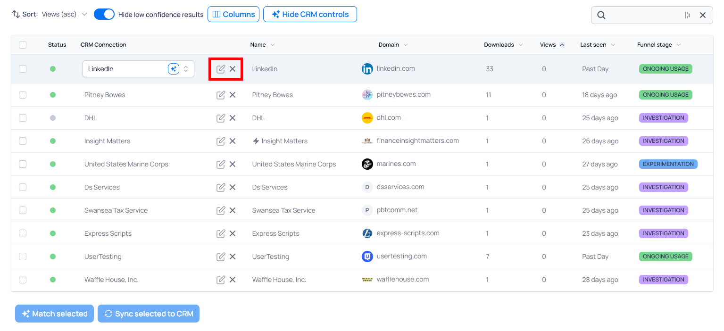Check the select-all checkbox in table header
The height and width of the screenshot is (331, 724).
(x=23, y=45)
